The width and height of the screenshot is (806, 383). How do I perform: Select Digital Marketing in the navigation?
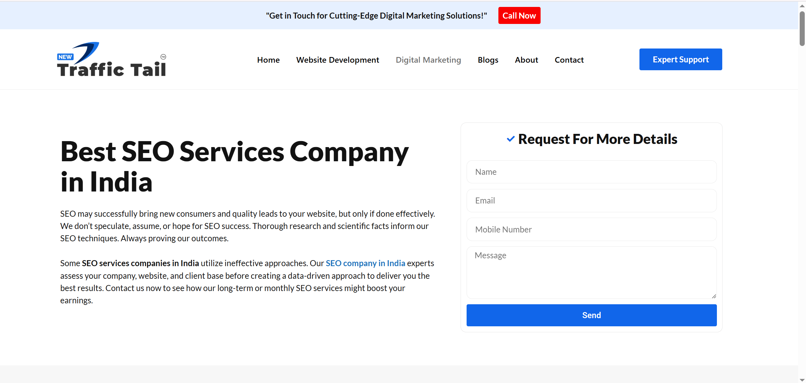point(428,60)
